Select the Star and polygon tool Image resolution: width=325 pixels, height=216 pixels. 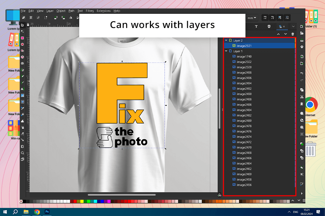point(22,51)
